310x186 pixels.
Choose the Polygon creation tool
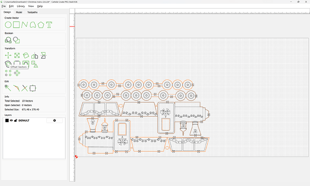click(x=41, y=24)
